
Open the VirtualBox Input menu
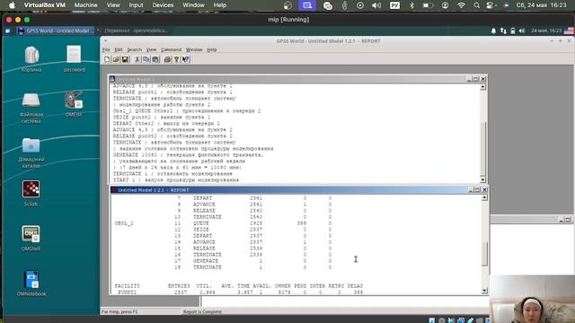point(136,5)
